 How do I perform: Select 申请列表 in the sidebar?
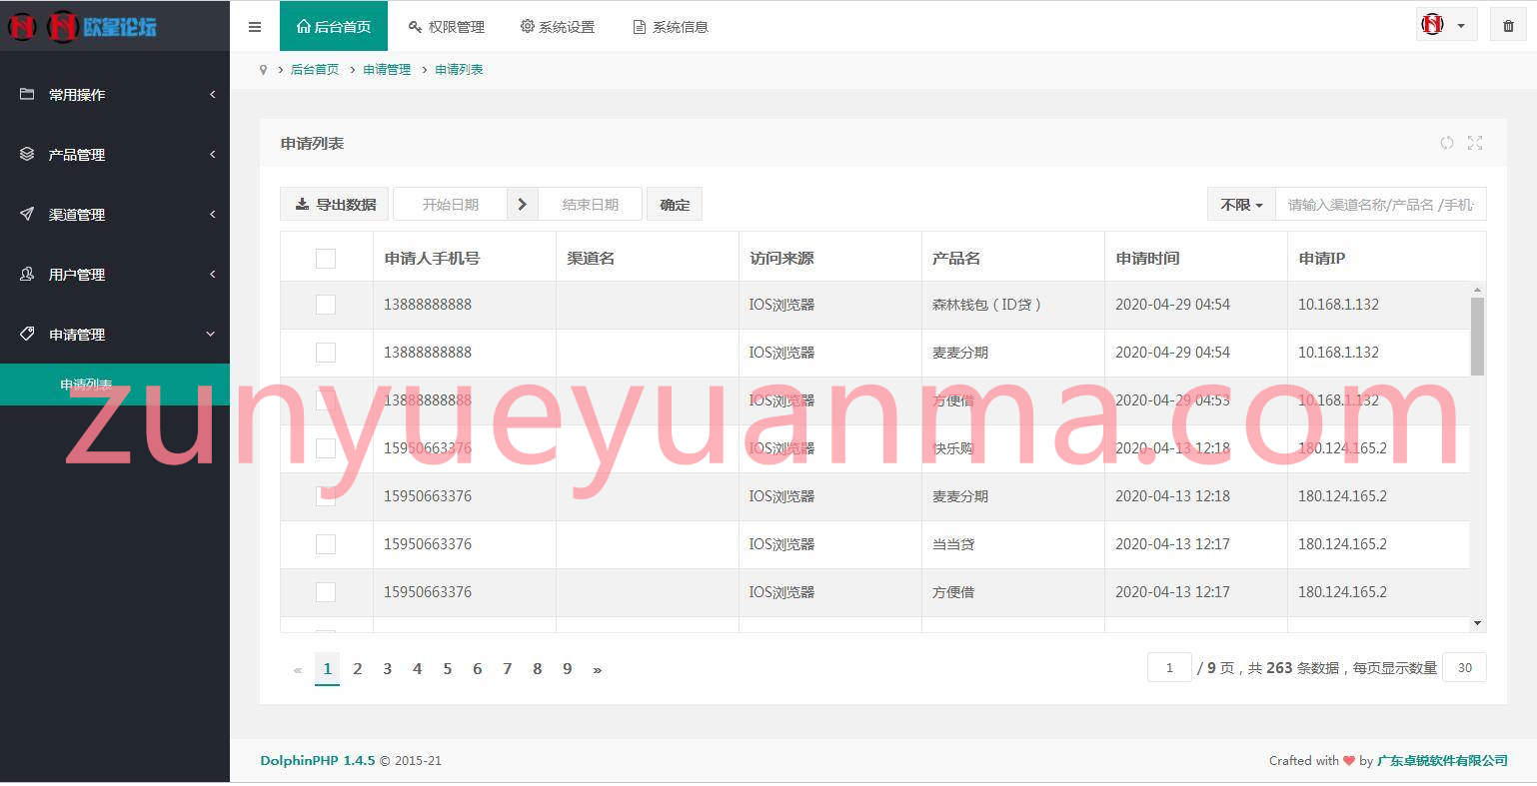coord(115,385)
